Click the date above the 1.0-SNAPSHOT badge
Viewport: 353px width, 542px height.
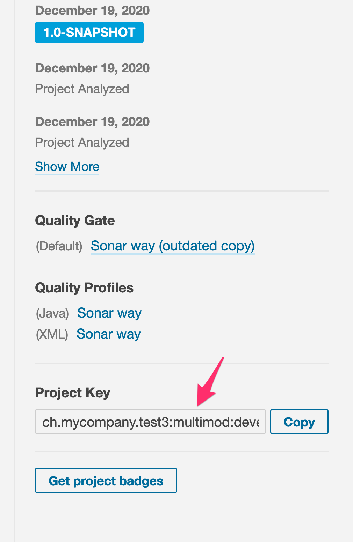coord(92,11)
